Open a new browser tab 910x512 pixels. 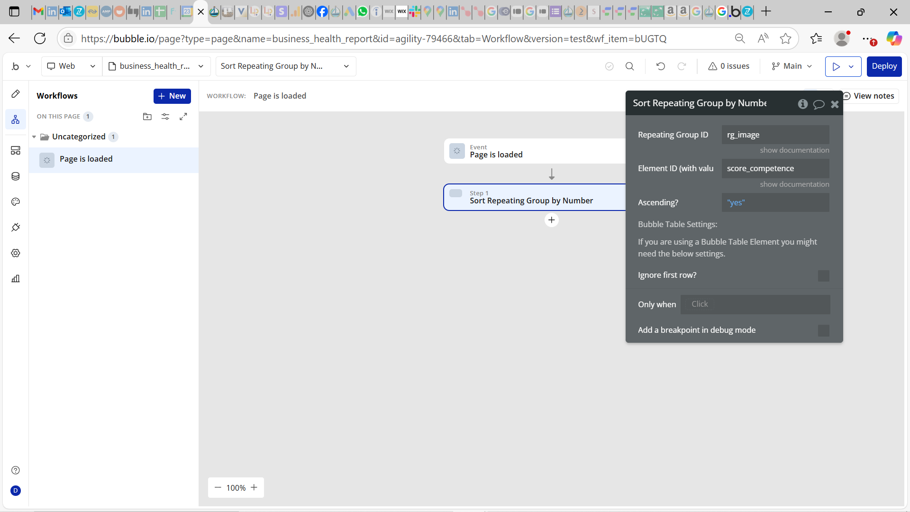pos(766,12)
